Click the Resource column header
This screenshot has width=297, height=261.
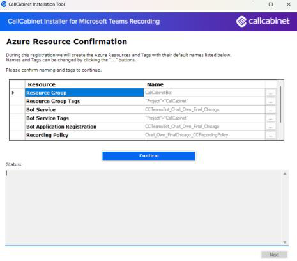click(x=84, y=84)
